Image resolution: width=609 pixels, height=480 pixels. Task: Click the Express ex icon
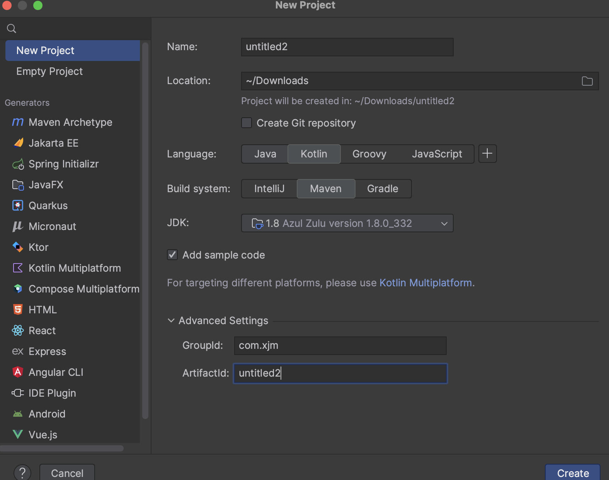(18, 352)
